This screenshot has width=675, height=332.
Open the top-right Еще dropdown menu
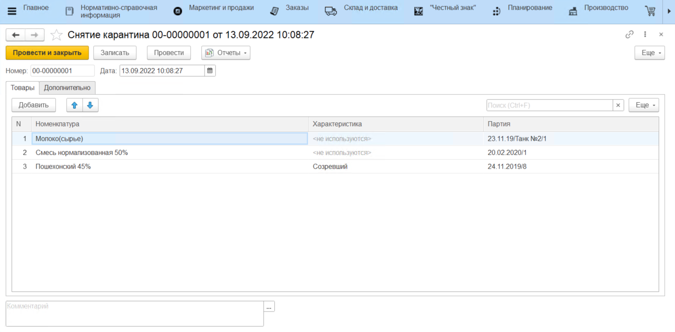click(649, 53)
